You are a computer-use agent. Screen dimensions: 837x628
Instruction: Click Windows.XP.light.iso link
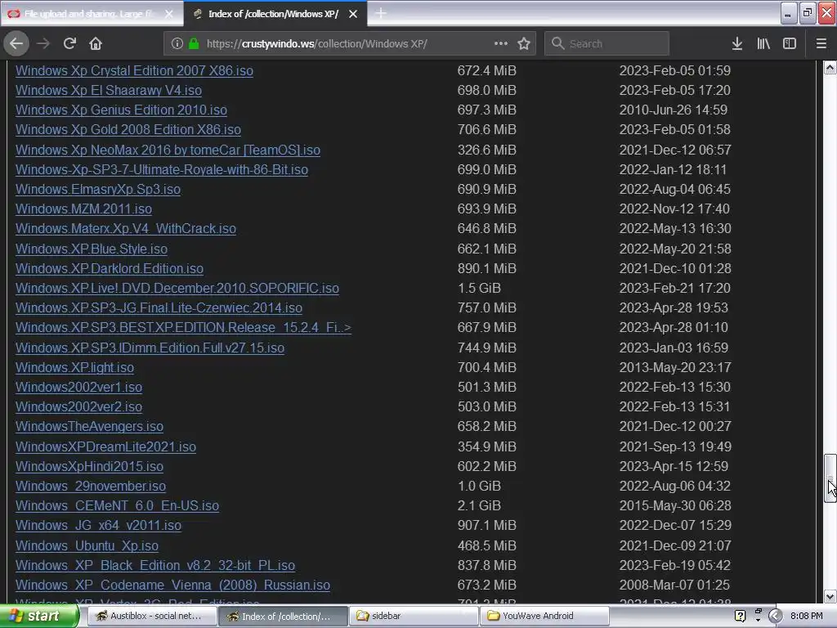click(x=74, y=367)
